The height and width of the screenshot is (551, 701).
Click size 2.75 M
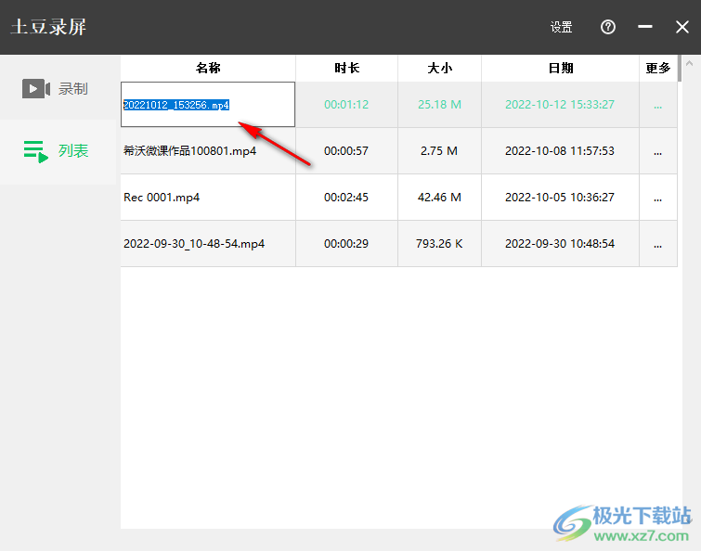coord(439,151)
